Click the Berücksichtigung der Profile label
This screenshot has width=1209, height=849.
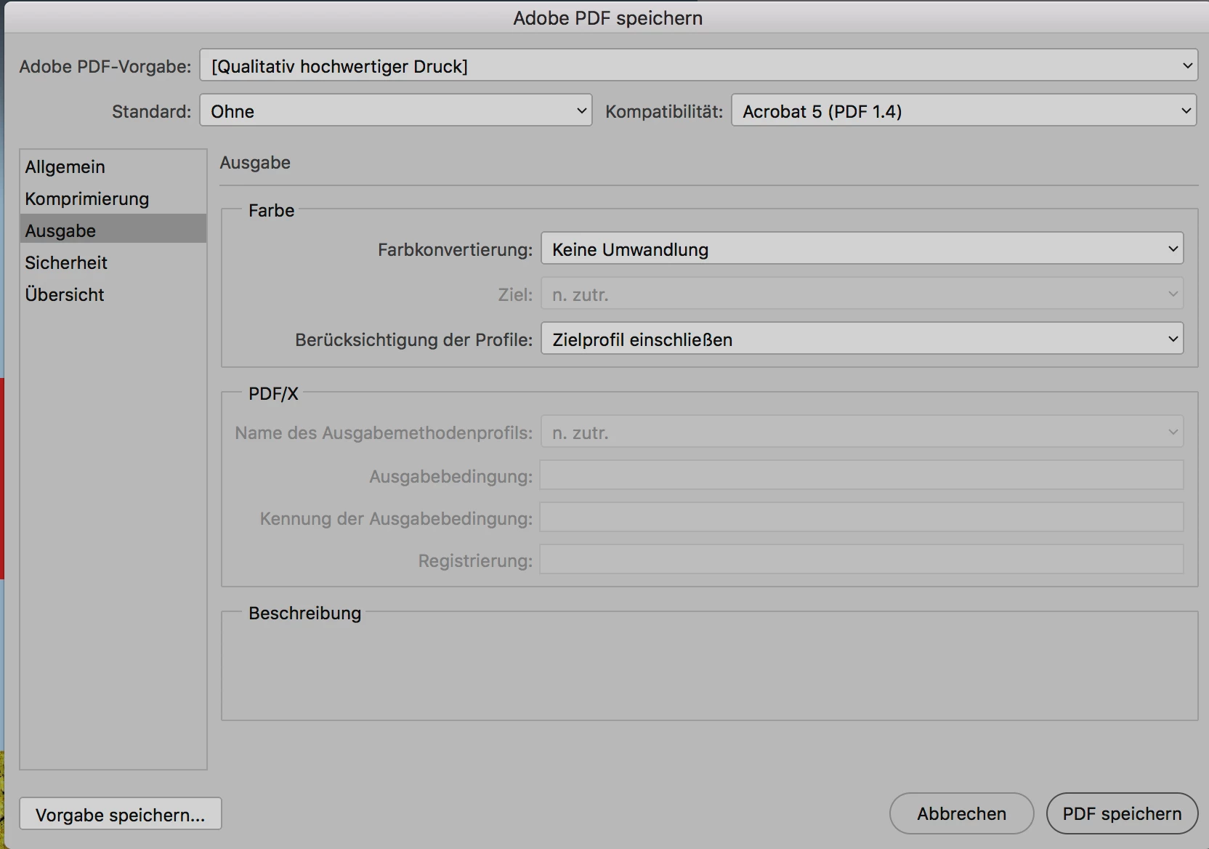[413, 339]
